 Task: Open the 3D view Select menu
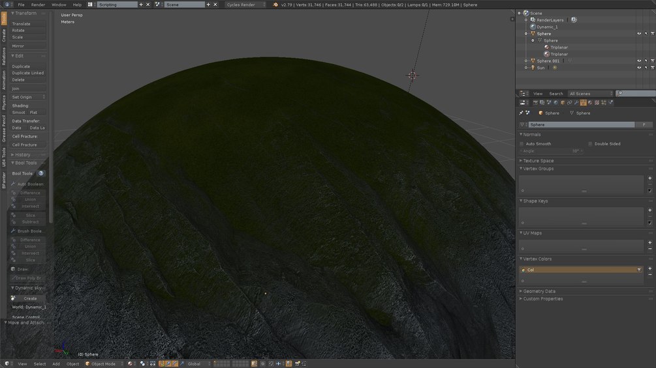(x=40, y=364)
